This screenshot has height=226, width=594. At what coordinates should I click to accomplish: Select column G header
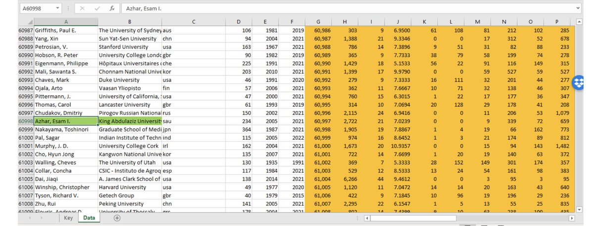pos(318,22)
